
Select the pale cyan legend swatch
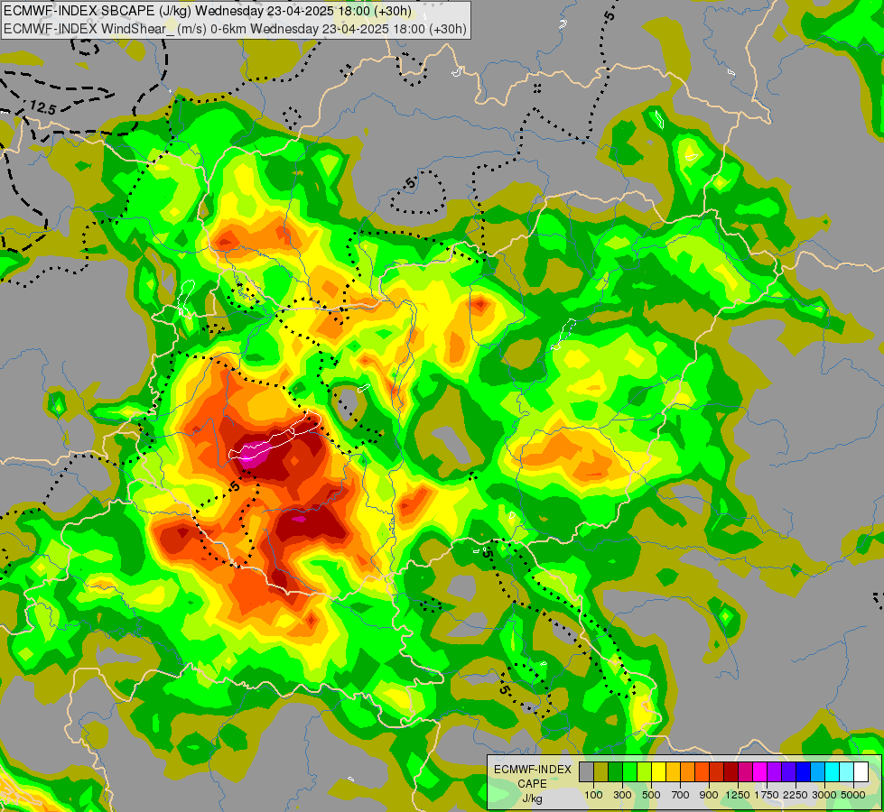[x=847, y=771]
